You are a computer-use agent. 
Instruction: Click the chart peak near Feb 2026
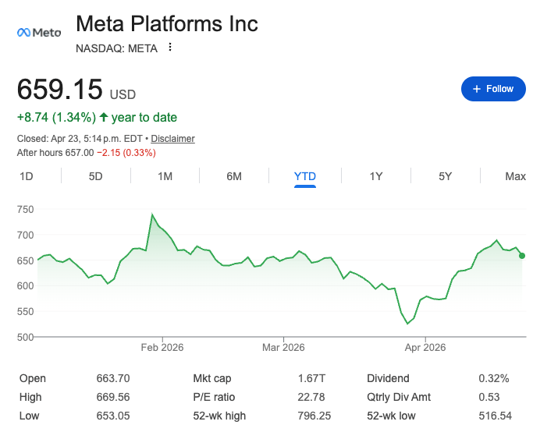[152, 214]
